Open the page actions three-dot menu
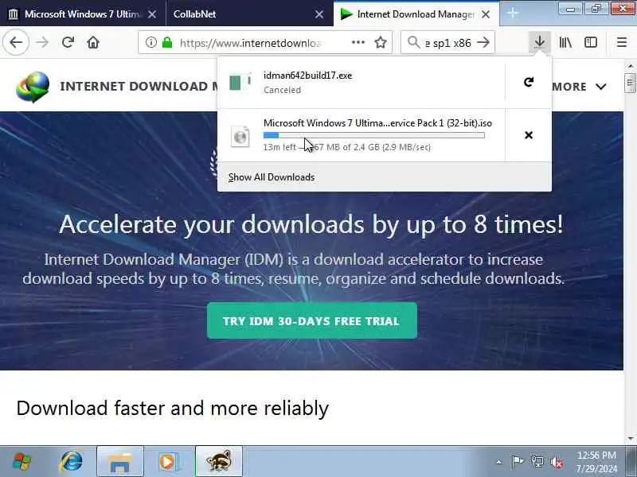Image resolution: width=637 pixels, height=477 pixels. [358, 42]
